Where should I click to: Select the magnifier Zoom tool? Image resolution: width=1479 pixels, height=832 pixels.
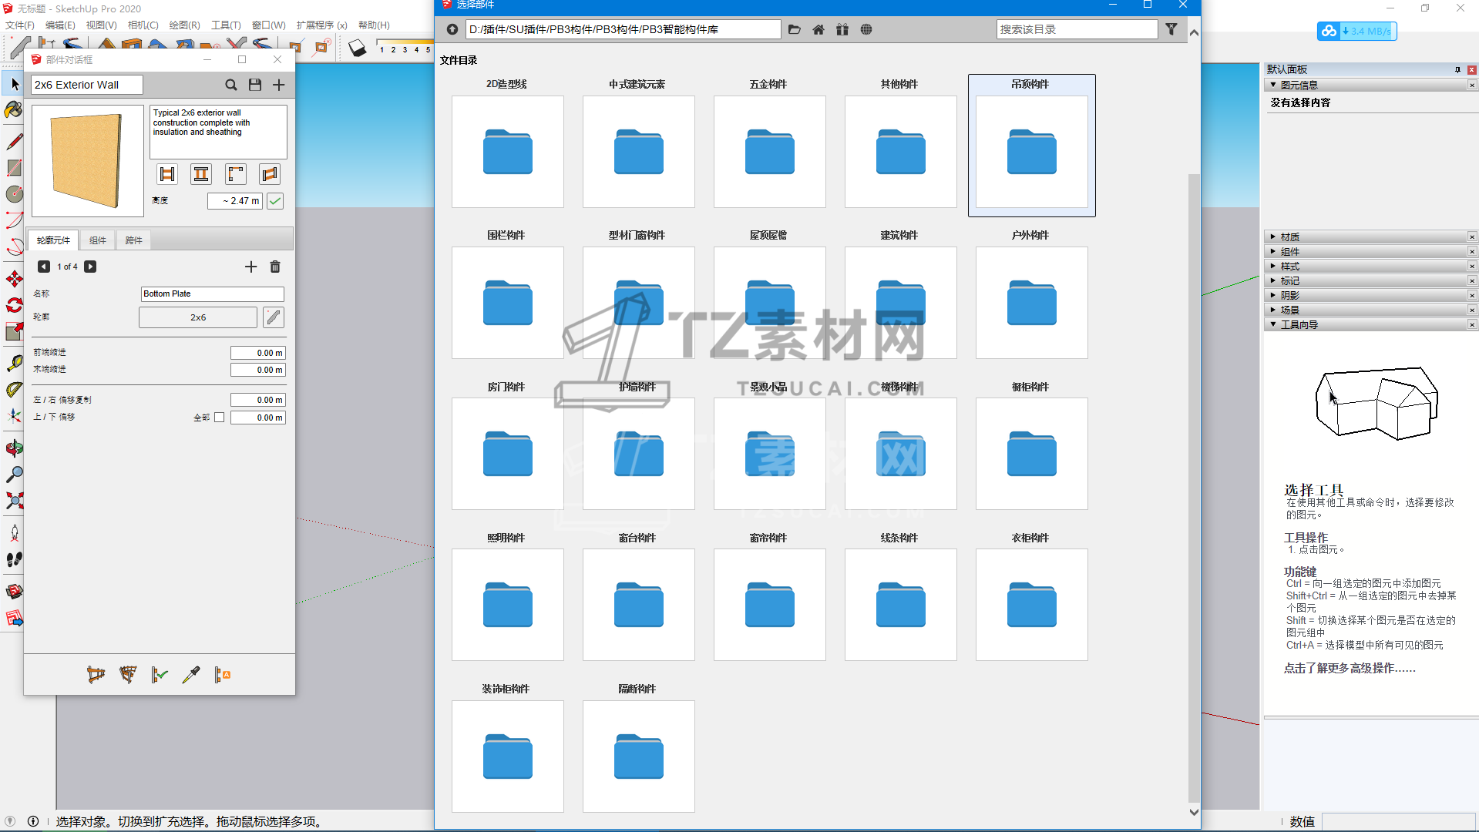pos(14,474)
